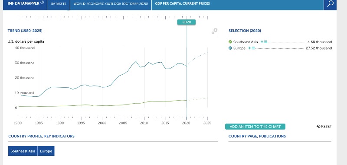347x165 pixels.
Task: Open GDP per capita, current prices selector
Action: (x=182, y=4)
